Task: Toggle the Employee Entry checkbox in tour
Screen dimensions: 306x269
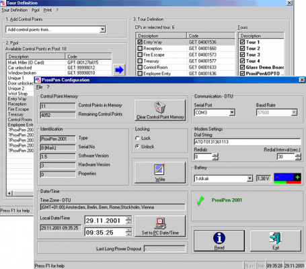Action: tap(140, 73)
